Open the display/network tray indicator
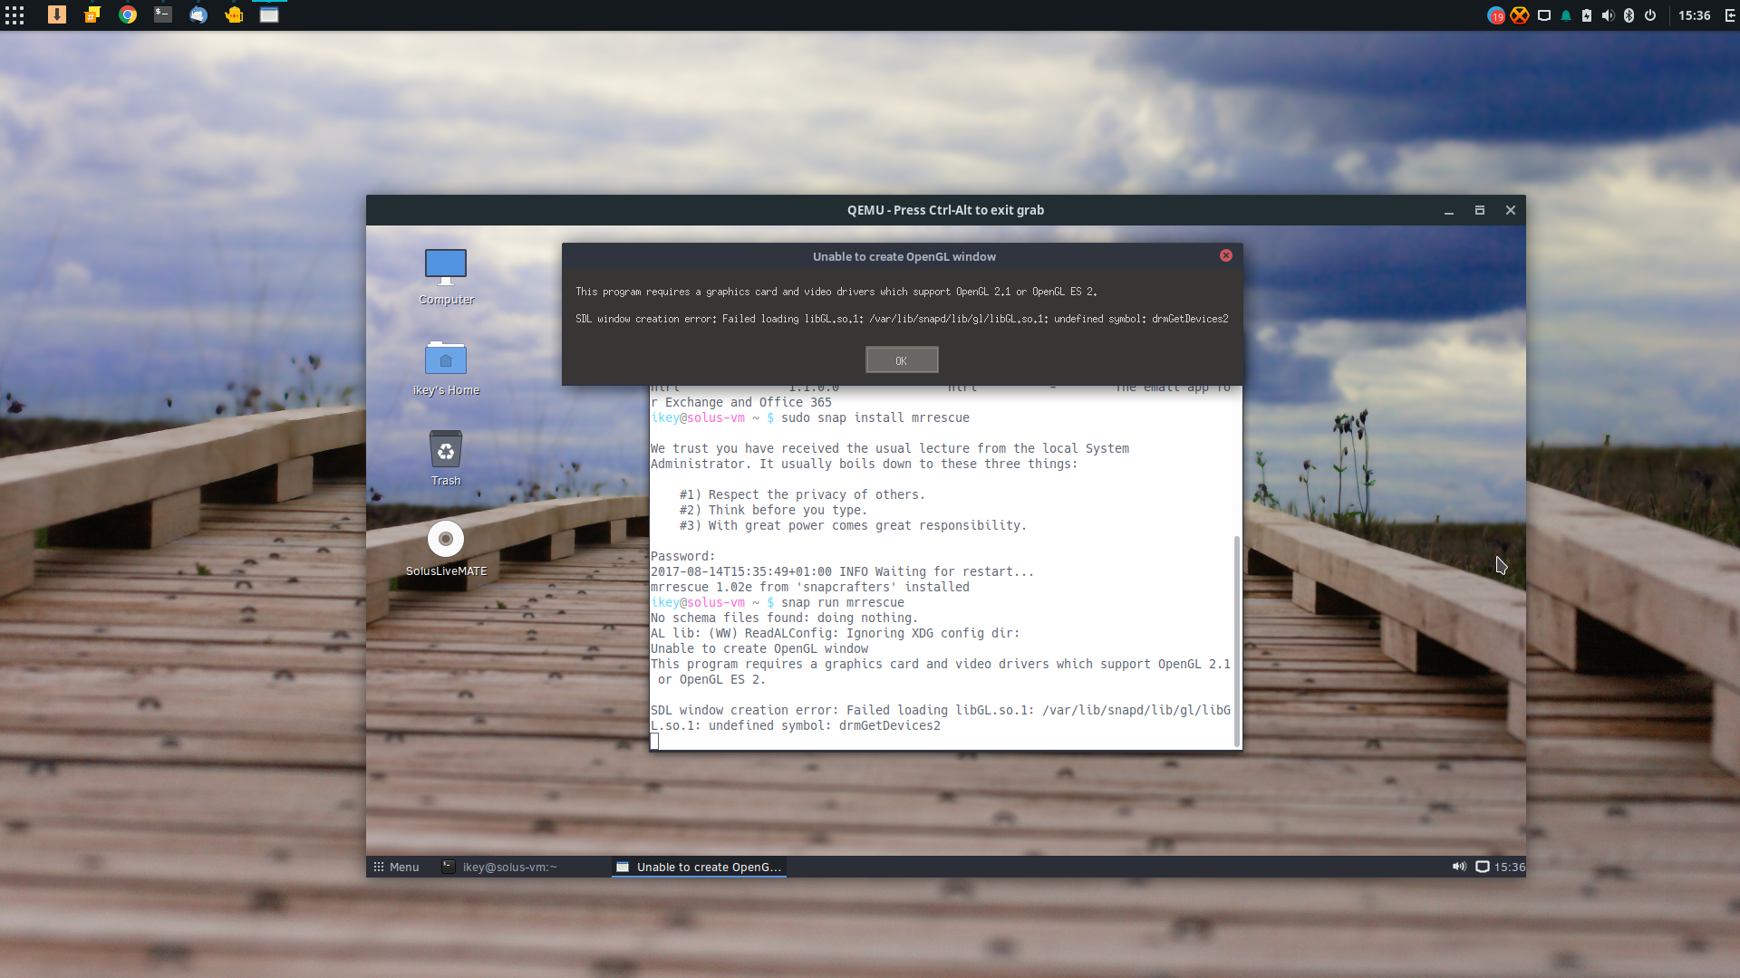This screenshot has height=978, width=1740. point(1544,15)
